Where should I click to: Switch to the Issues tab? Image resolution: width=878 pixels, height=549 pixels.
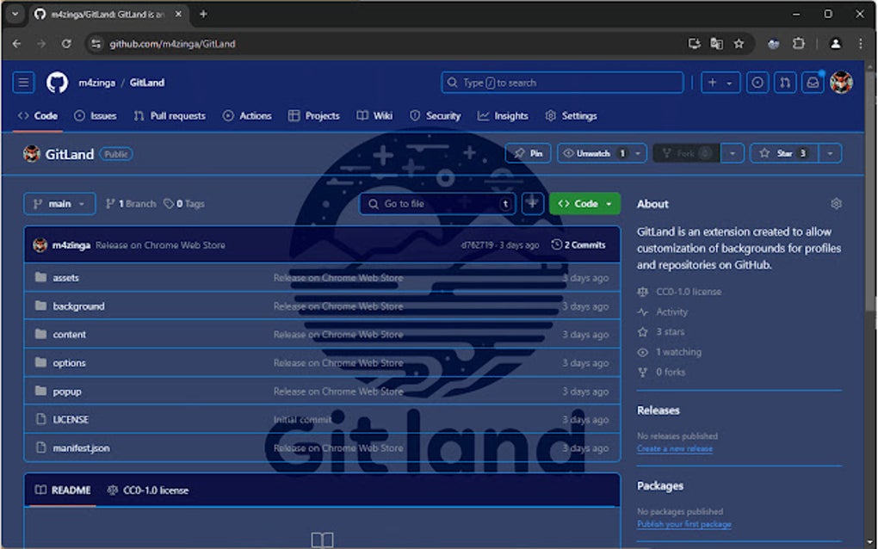click(95, 115)
